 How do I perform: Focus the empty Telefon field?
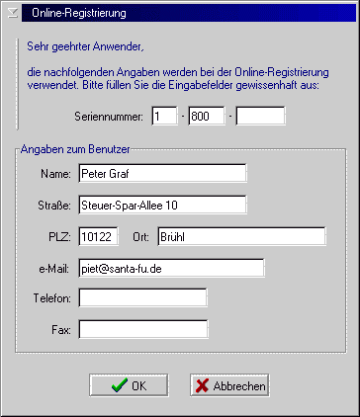click(143, 297)
